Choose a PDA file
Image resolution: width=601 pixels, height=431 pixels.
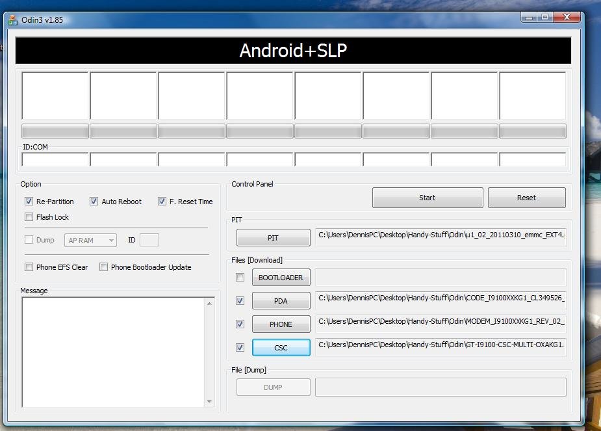coord(281,300)
